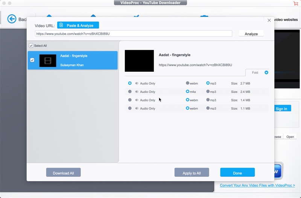Click the Analyze button
Viewport: 301px width, 198px height.
coord(251,34)
